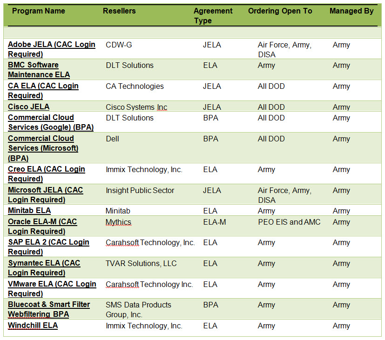385x340 pixels.
Task: Open Commercial Cloud Services (Google) (BPA) link
Action: click(51, 122)
